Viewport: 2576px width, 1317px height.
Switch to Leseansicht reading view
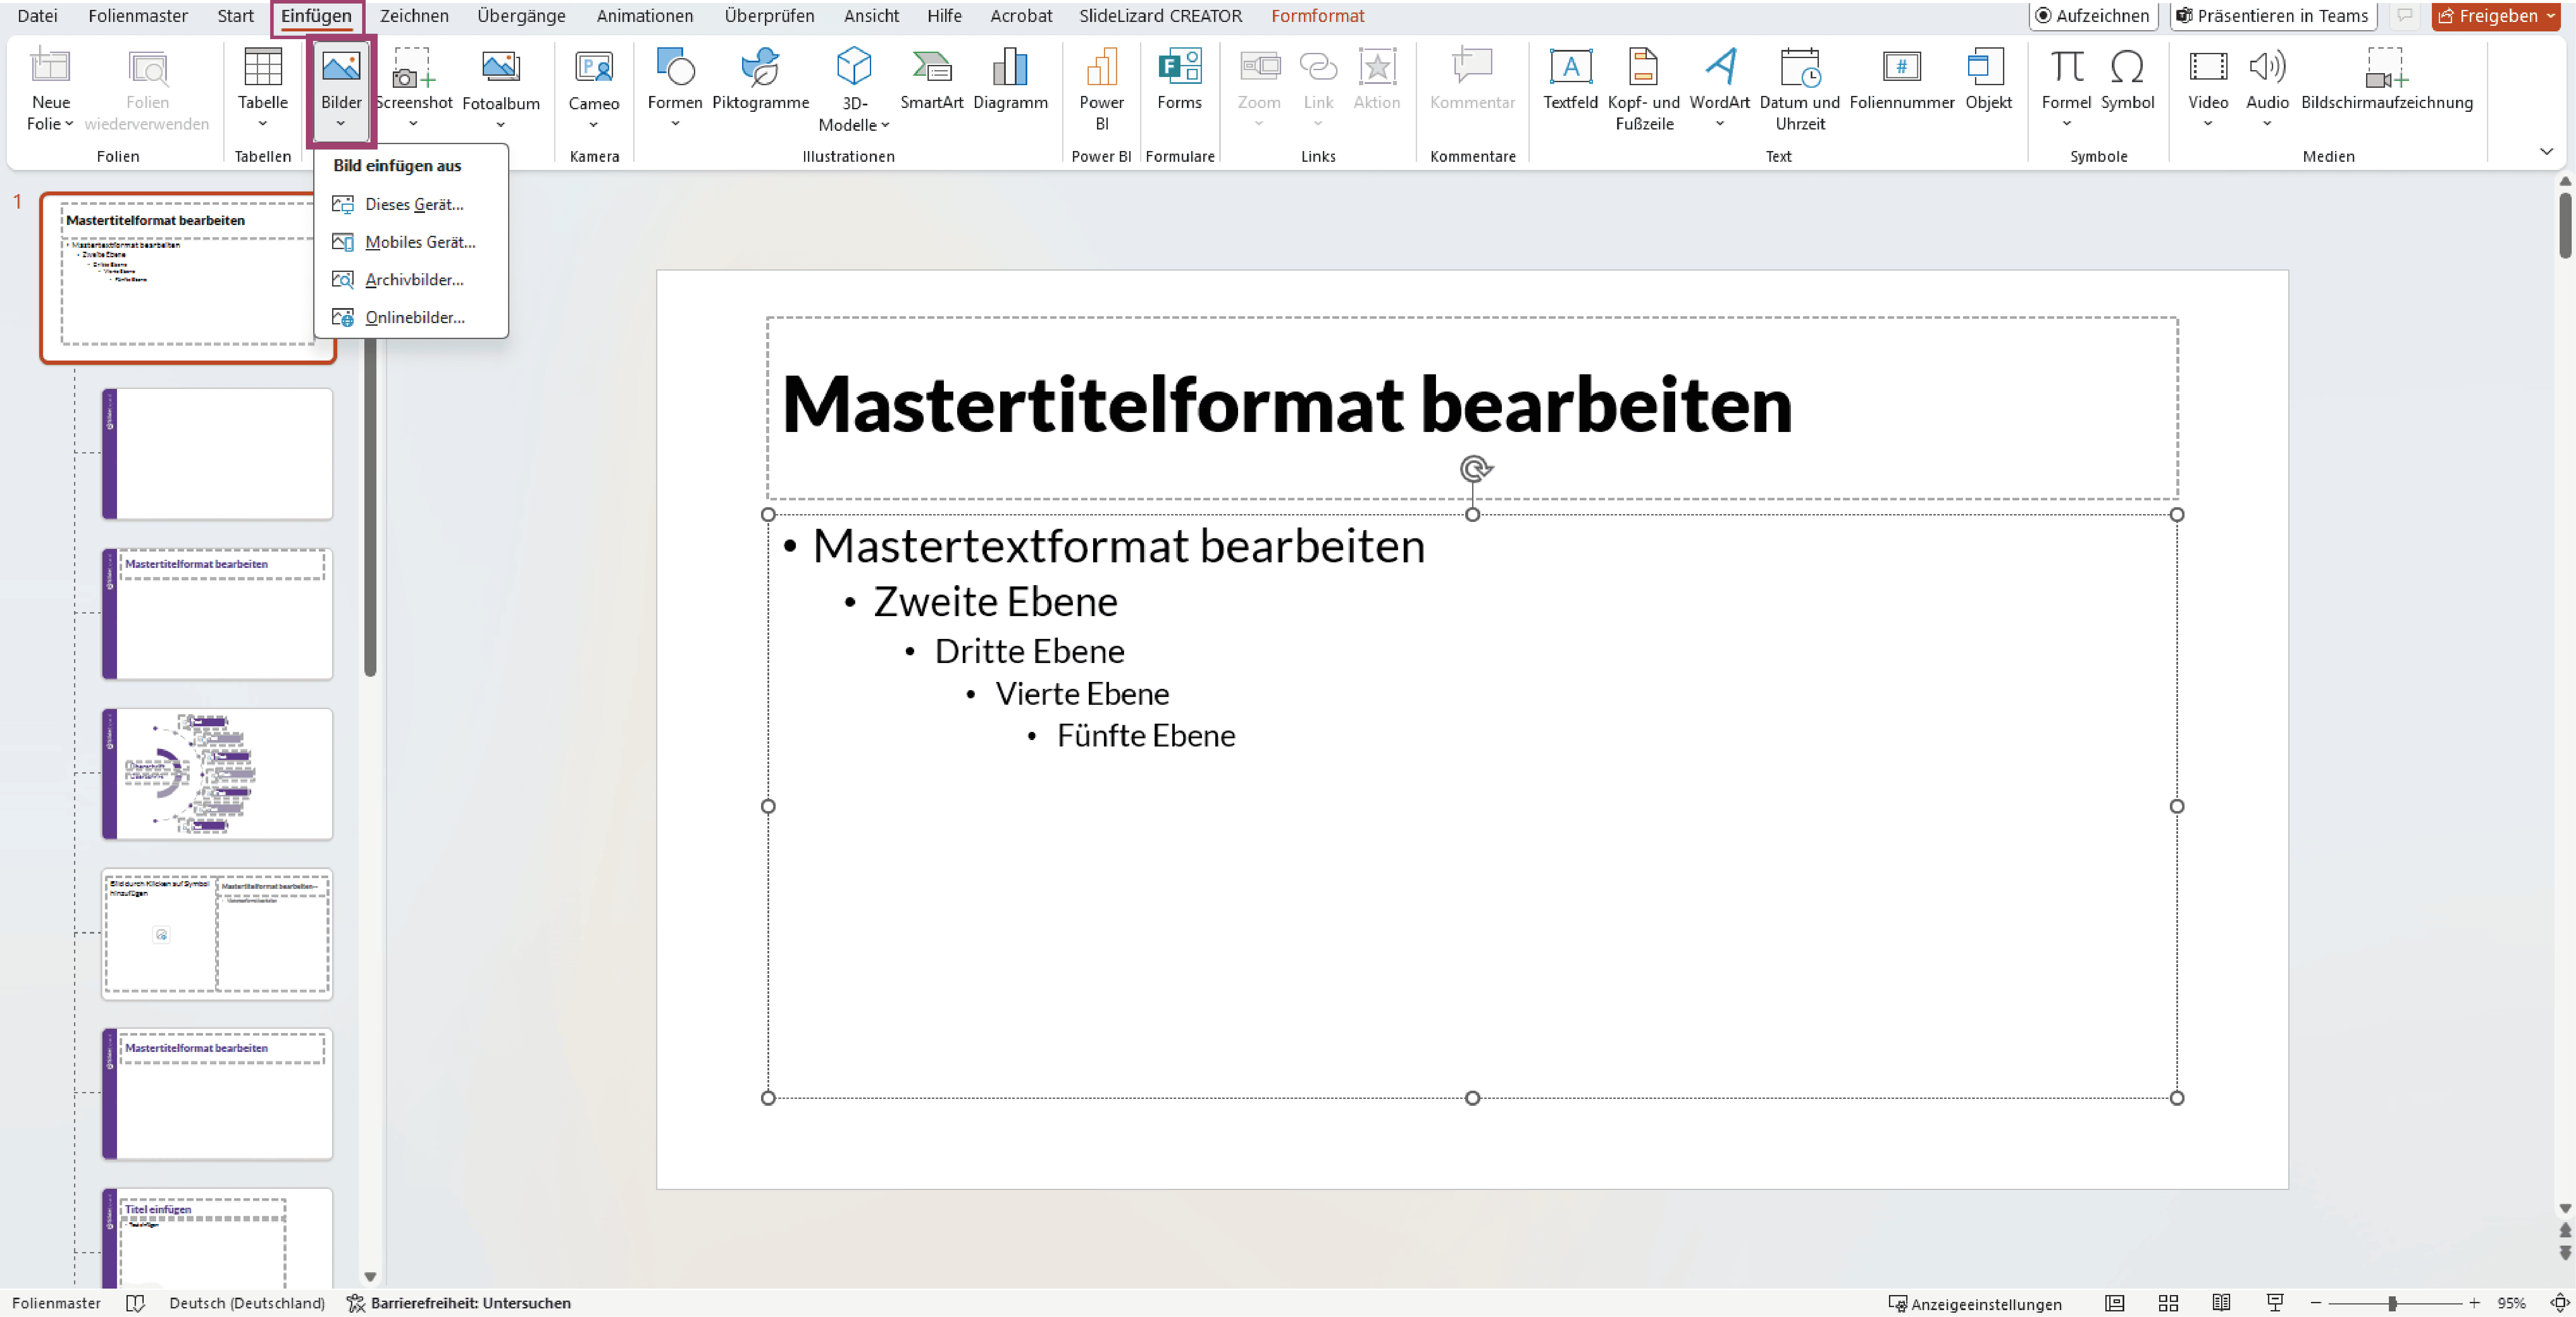click(x=2221, y=1303)
